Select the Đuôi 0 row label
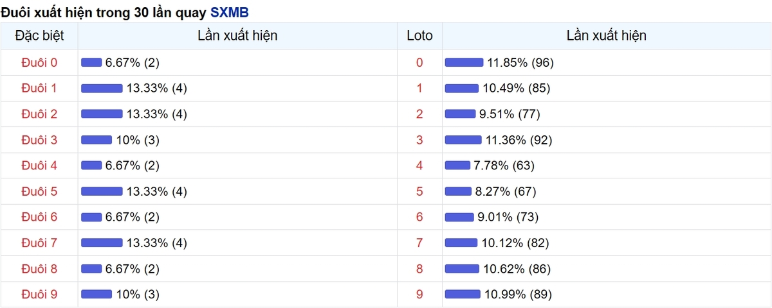This screenshot has height=308, width=772. 39,62
